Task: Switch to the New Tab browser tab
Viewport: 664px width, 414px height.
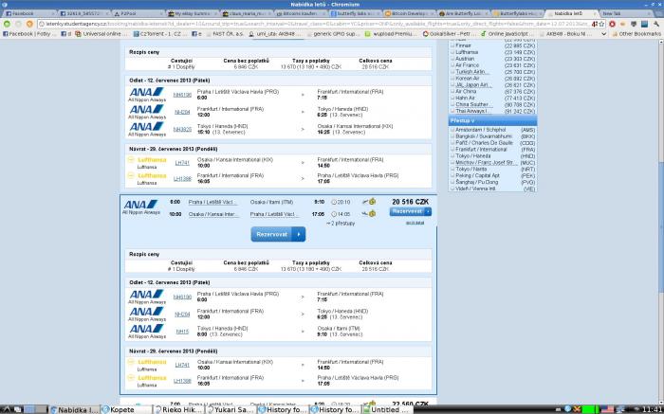Action: click(x=627, y=13)
